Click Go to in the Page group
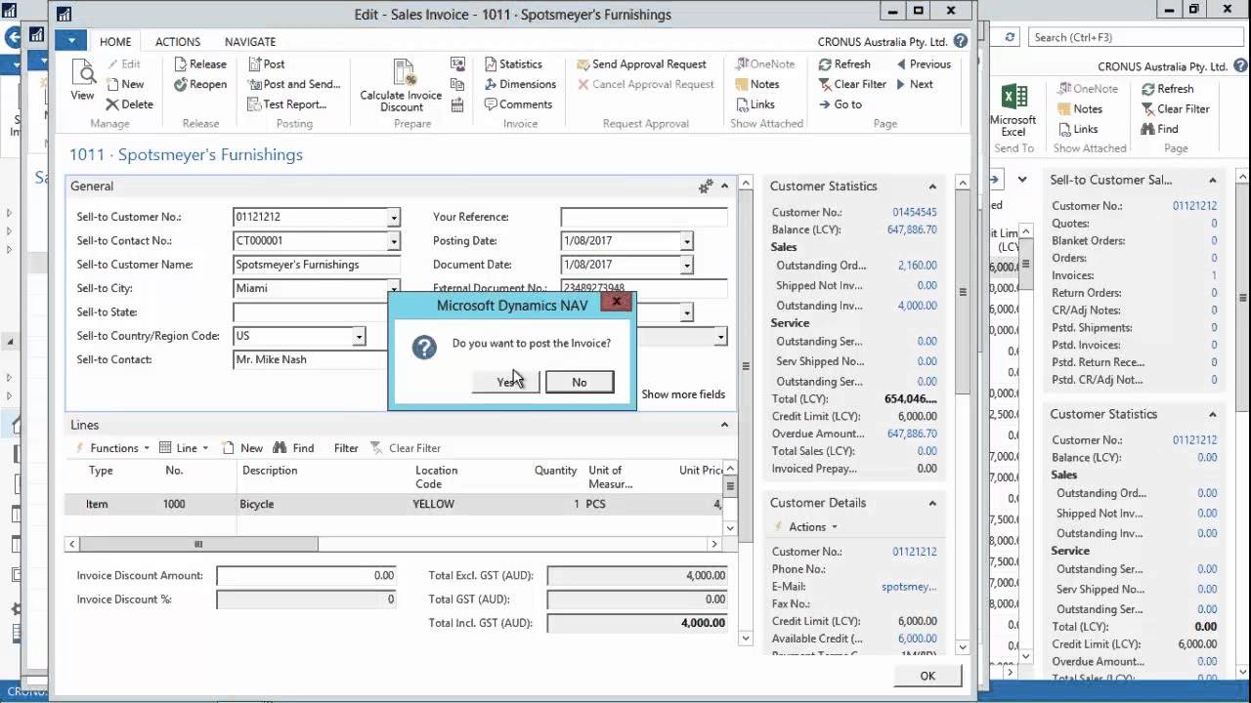 point(841,104)
